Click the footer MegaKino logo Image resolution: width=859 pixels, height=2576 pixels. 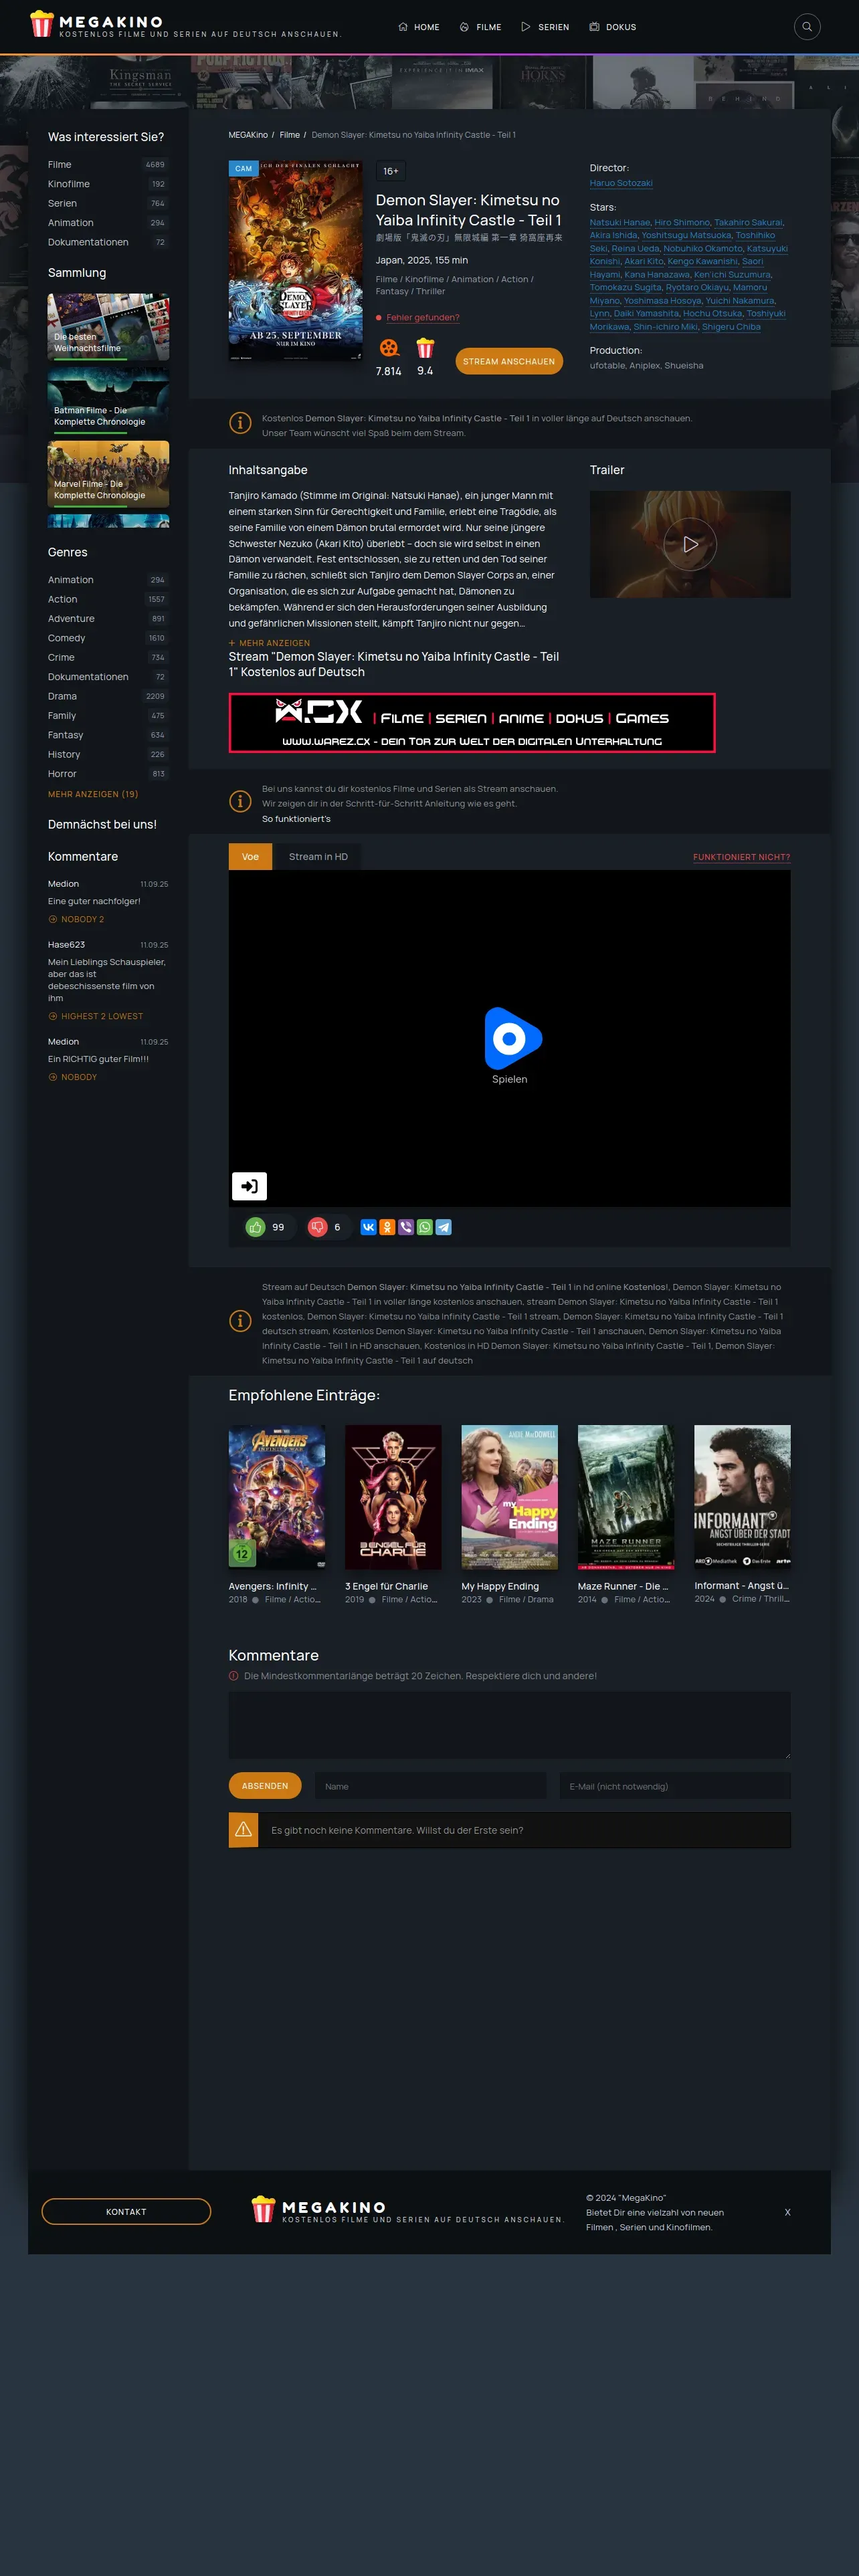(x=408, y=2210)
